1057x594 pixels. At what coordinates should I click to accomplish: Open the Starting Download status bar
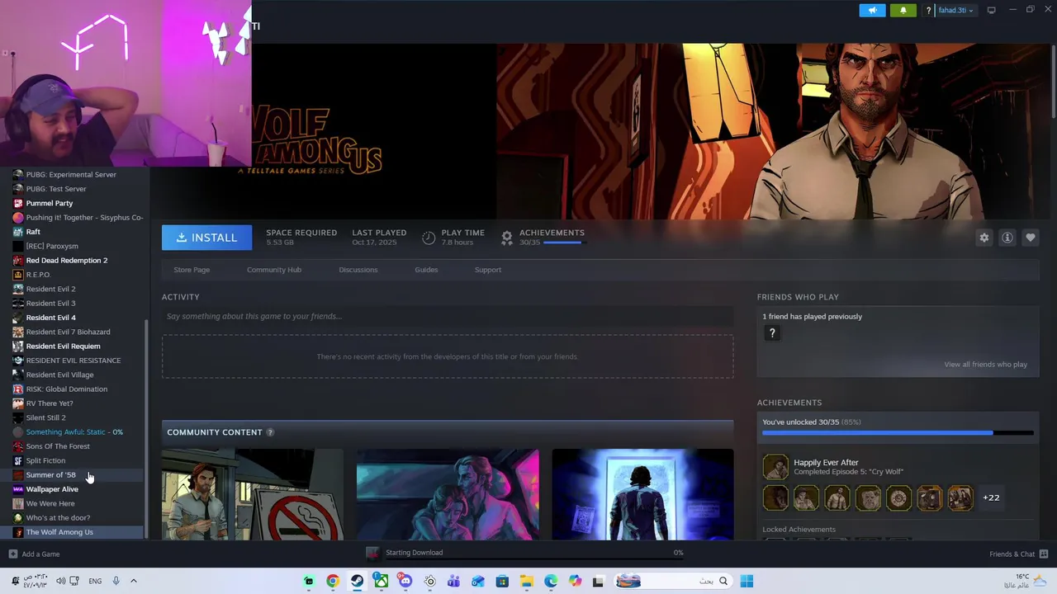point(524,553)
